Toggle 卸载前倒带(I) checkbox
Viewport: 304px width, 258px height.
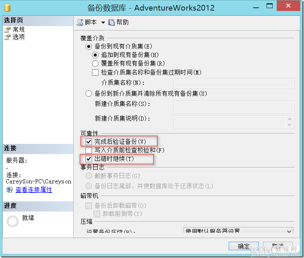click(97, 214)
